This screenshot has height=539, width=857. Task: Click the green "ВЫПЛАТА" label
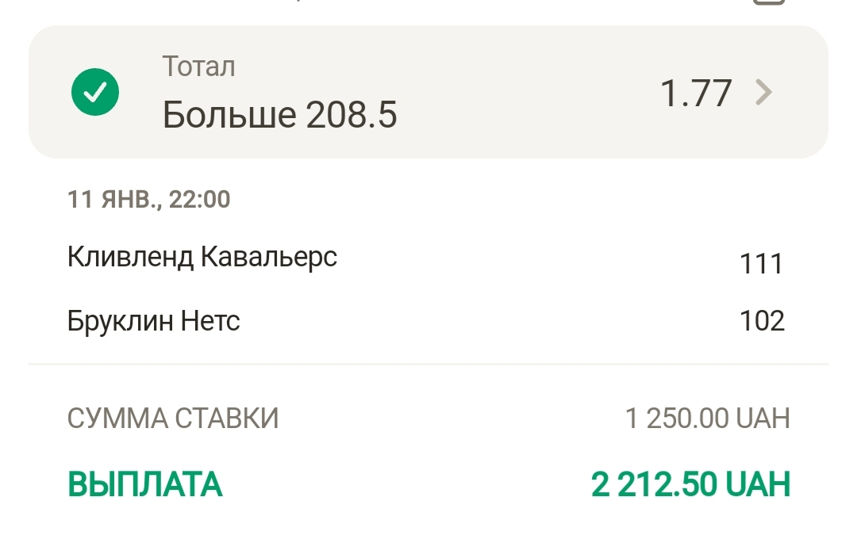coord(145,484)
